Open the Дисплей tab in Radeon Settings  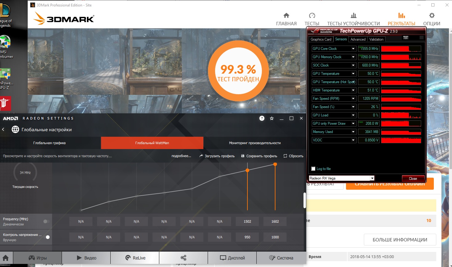(x=232, y=258)
